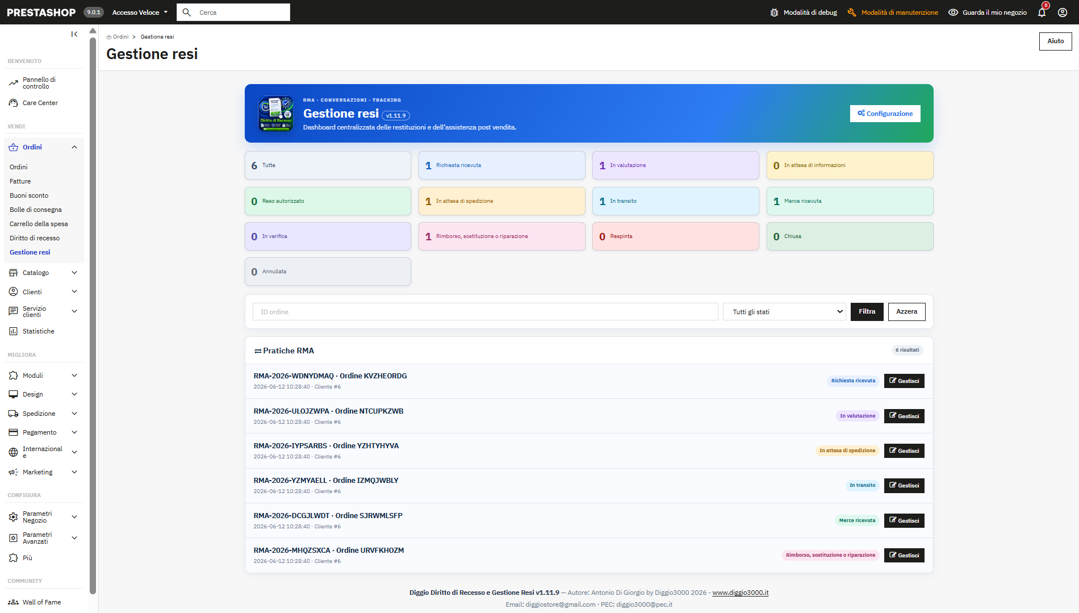Viewport: 1079px width, 613px height.
Task: Open the Configurazione button
Action: click(885, 114)
